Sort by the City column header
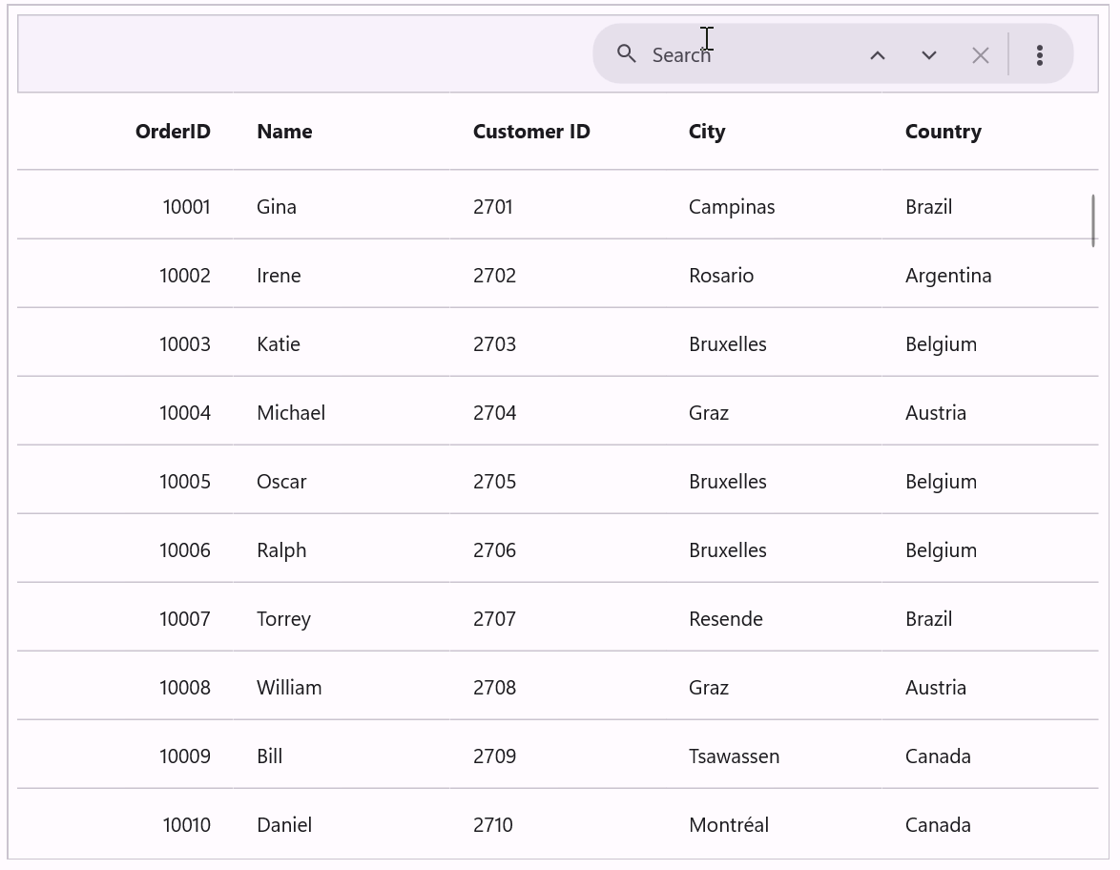 click(x=706, y=133)
